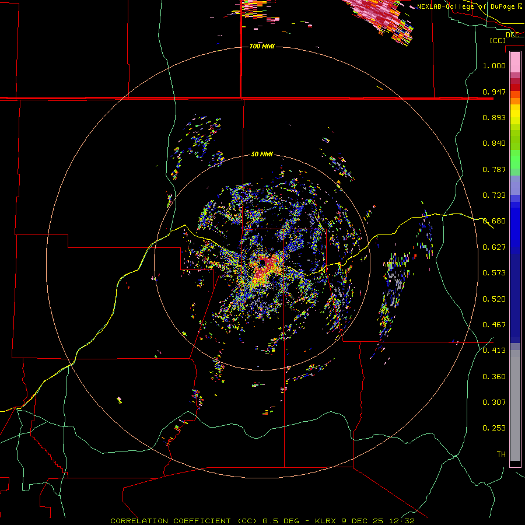The height and width of the screenshot is (525, 525).
Task: Click the pink top segment of color bar
Action: pyautogui.click(x=515, y=62)
